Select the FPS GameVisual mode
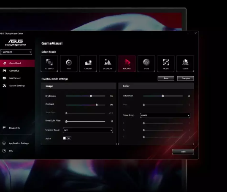Image resolution: width=227 pixels, height=192 pixels. [69, 64]
